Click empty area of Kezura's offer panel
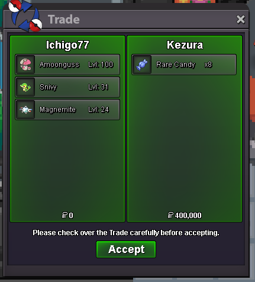Viewport: 255px width, 282px height. coord(185,142)
